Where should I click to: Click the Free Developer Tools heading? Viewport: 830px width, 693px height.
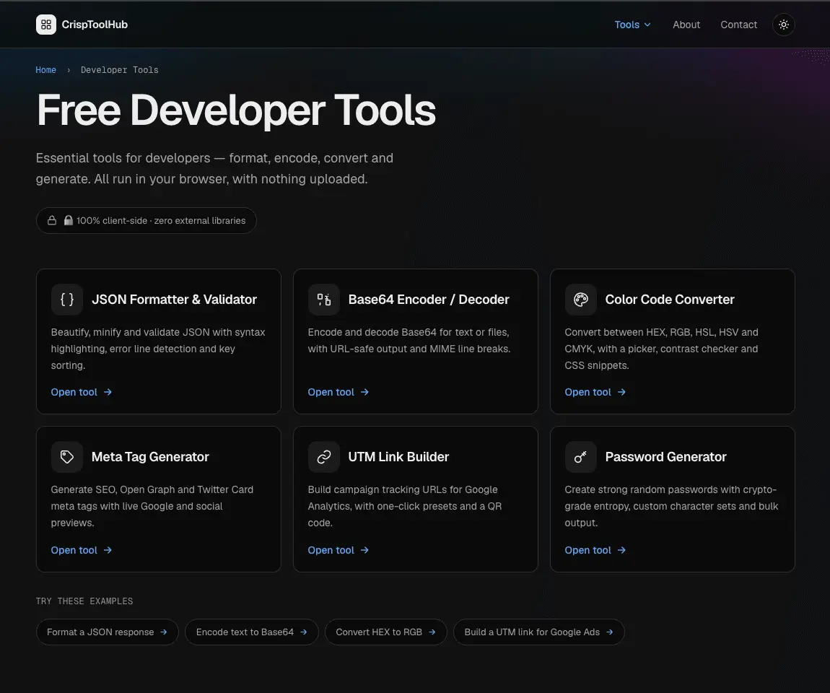(236, 110)
